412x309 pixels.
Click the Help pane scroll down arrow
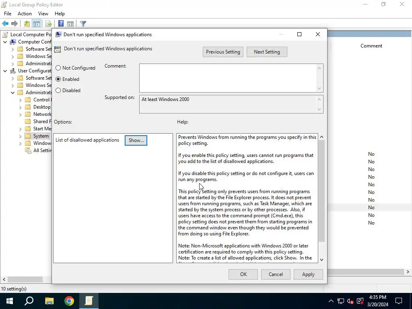[321, 260]
